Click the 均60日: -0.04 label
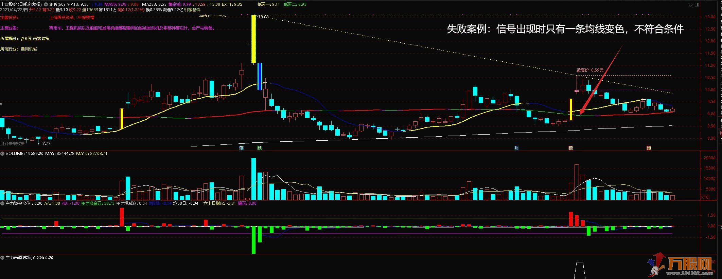This screenshot has width=722, height=279. click(186, 203)
